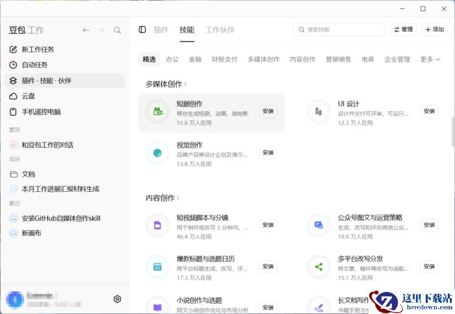Install the 视觉创作 skill
This screenshot has width=455, height=314.
tap(268, 153)
